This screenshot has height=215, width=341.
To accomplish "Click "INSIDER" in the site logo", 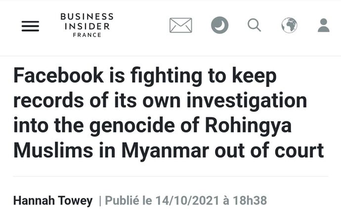I will tap(87, 26).
